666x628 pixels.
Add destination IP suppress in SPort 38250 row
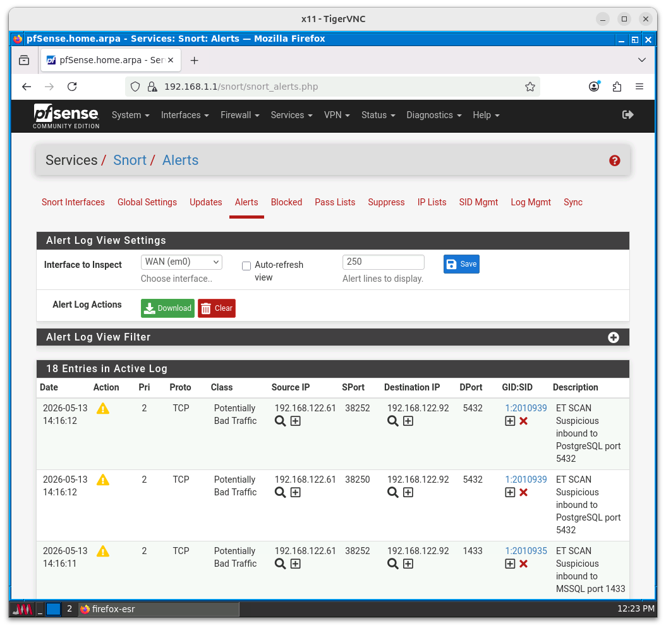click(408, 493)
